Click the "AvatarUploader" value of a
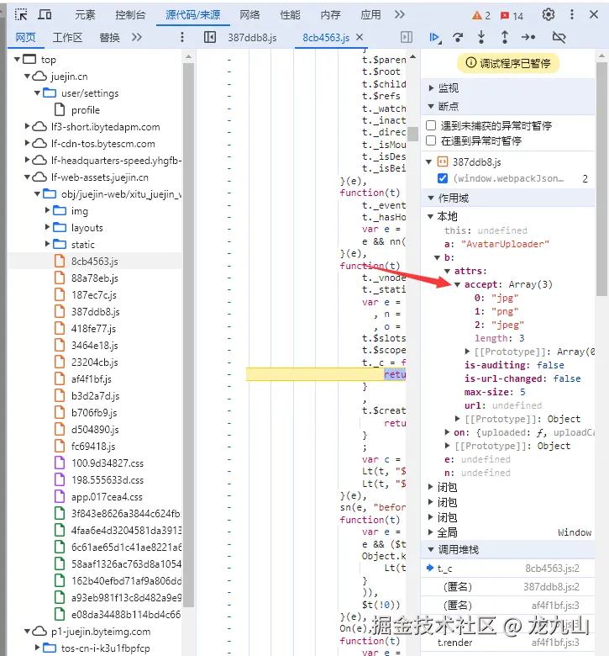This screenshot has width=609, height=656. 505,244
